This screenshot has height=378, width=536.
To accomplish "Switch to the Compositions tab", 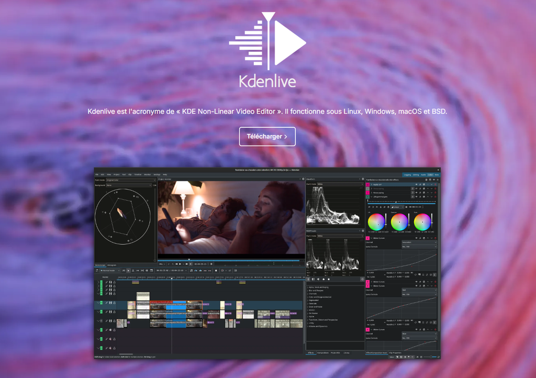I will click(323, 353).
